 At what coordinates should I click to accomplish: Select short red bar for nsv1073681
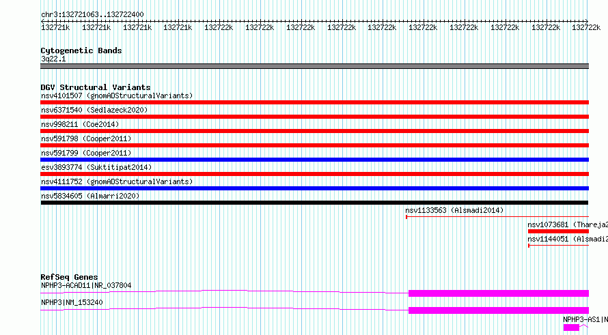click(x=558, y=231)
